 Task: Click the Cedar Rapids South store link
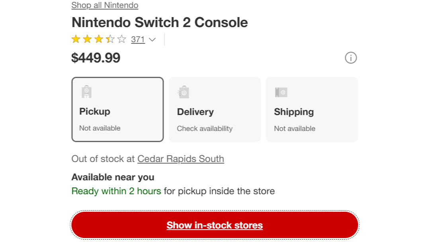[180, 159]
